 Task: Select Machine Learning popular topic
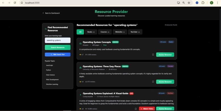tap(52, 84)
